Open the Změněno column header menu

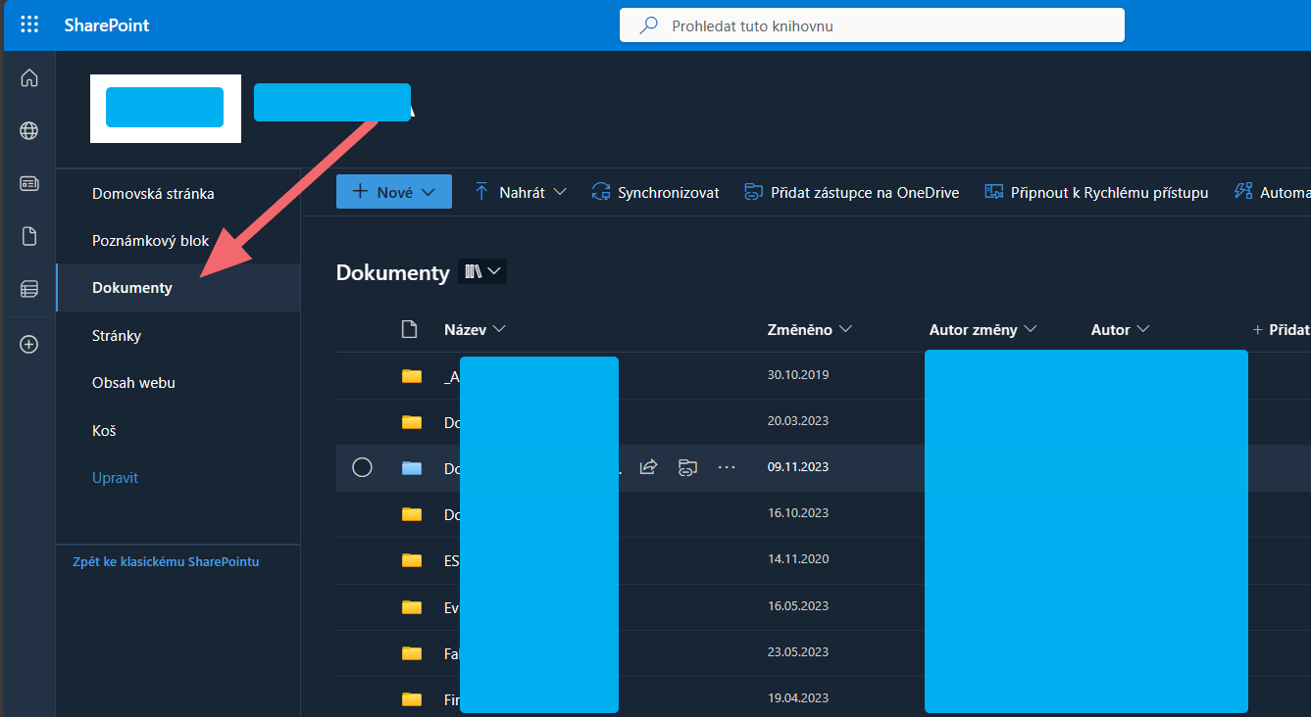click(810, 330)
